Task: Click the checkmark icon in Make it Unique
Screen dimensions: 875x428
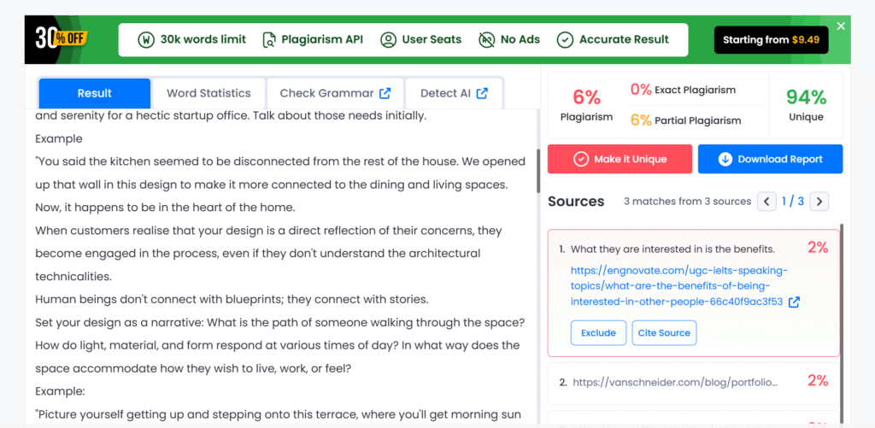Action: click(581, 159)
